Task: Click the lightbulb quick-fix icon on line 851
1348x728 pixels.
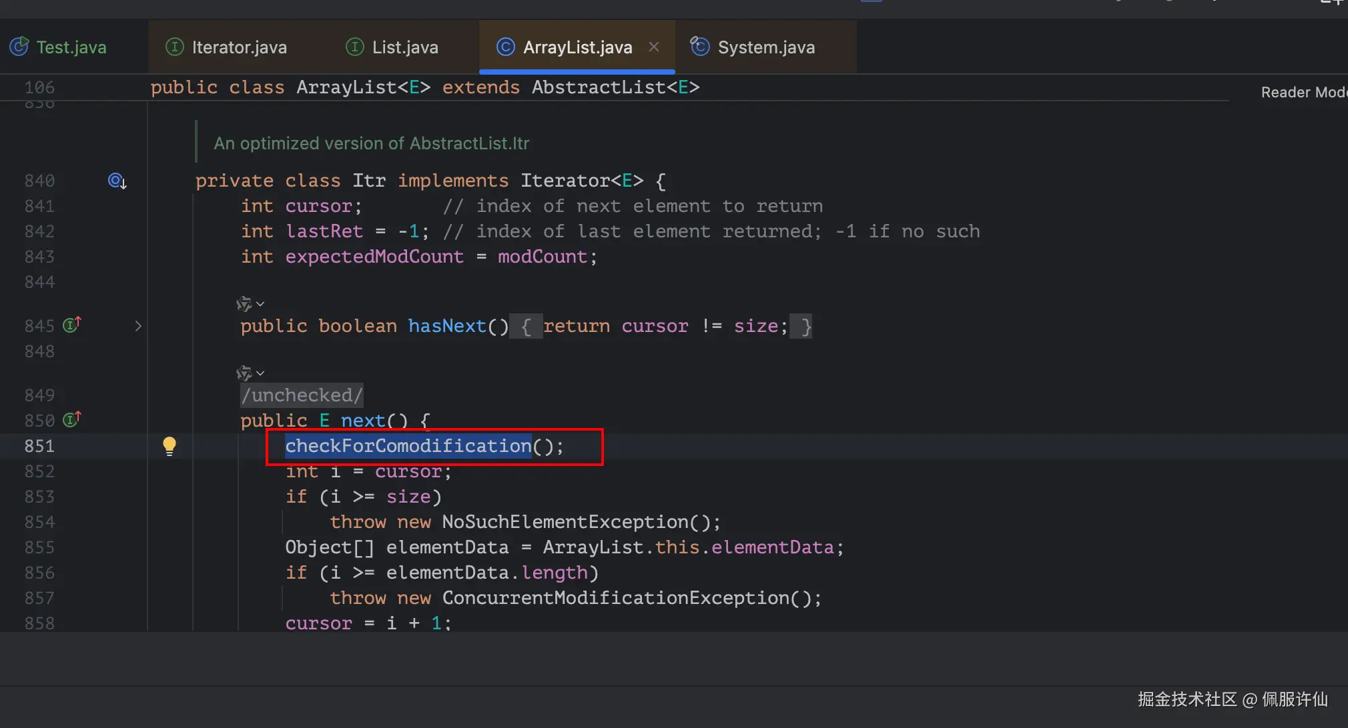Action: (x=170, y=445)
